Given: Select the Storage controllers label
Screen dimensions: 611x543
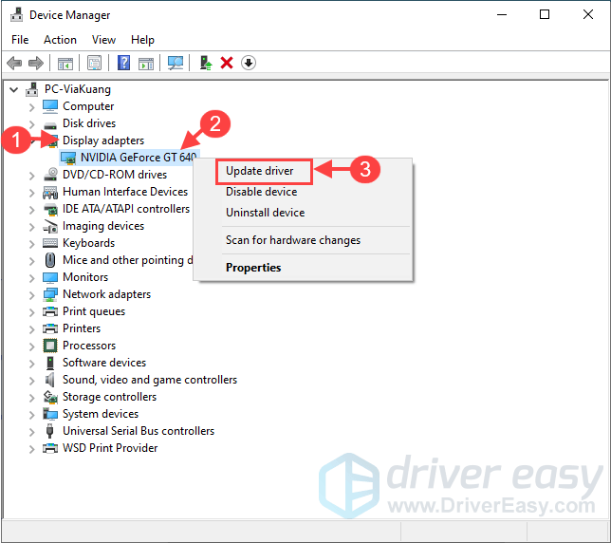Looking at the screenshot, I should 109,397.
